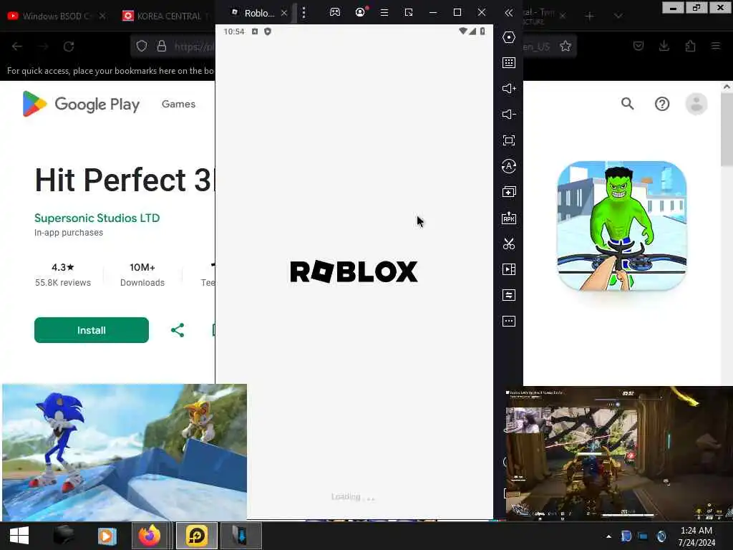
Task: Click the 55.8K reviews rating text
Action: (x=63, y=282)
